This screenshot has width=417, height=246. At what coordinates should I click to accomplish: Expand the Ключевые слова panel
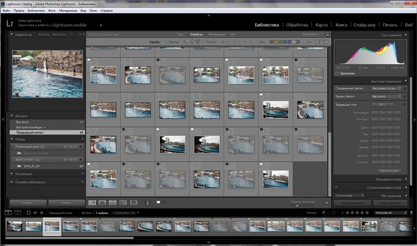(406, 179)
